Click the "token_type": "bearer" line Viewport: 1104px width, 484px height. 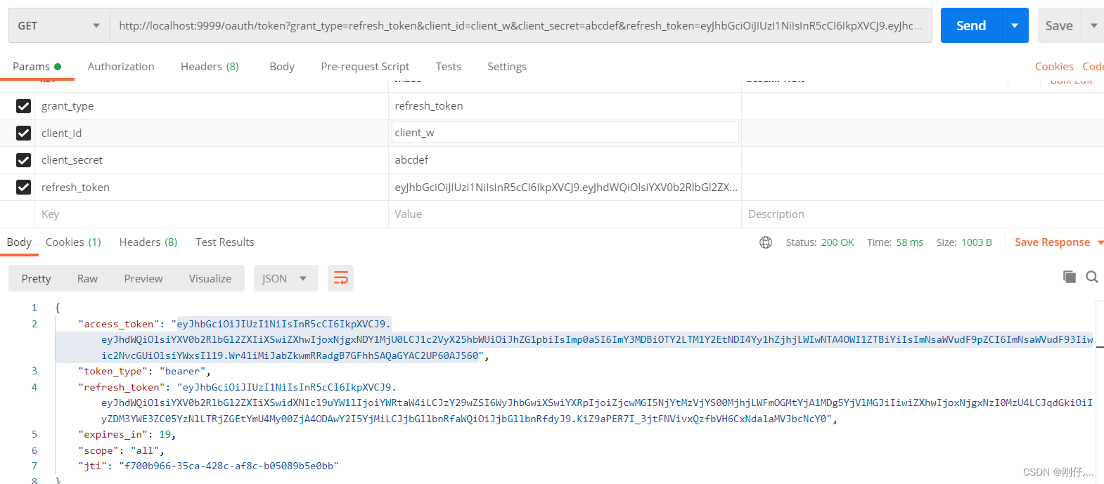point(145,372)
